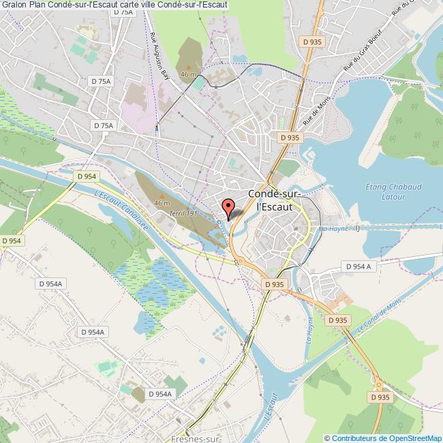Click the Rue du Gras Boeuf label
This screenshot has height=443, width=443.
click(363, 50)
